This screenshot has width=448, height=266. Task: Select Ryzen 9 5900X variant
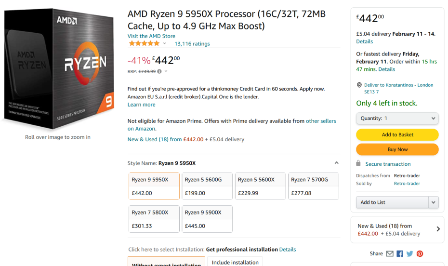(207, 219)
